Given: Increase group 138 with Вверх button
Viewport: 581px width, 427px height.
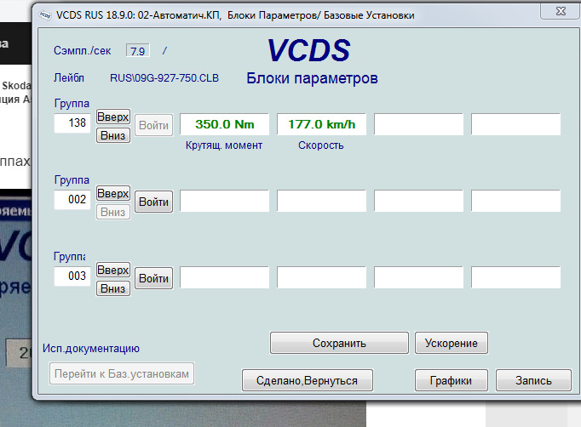Looking at the screenshot, I should click(113, 117).
